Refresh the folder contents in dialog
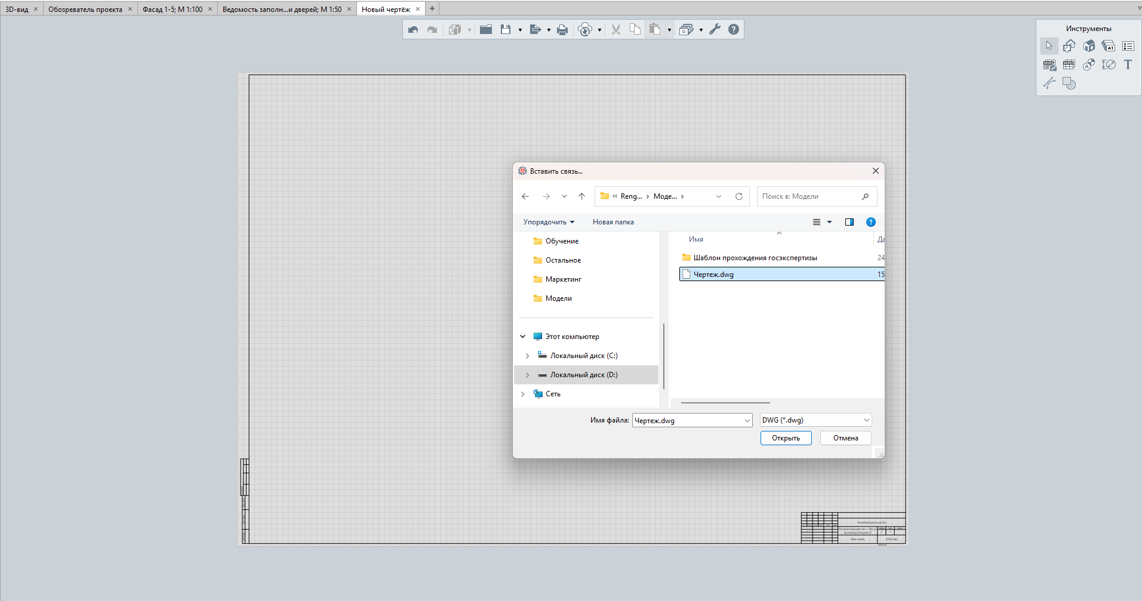Image resolution: width=1142 pixels, height=601 pixels. (x=739, y=196)
